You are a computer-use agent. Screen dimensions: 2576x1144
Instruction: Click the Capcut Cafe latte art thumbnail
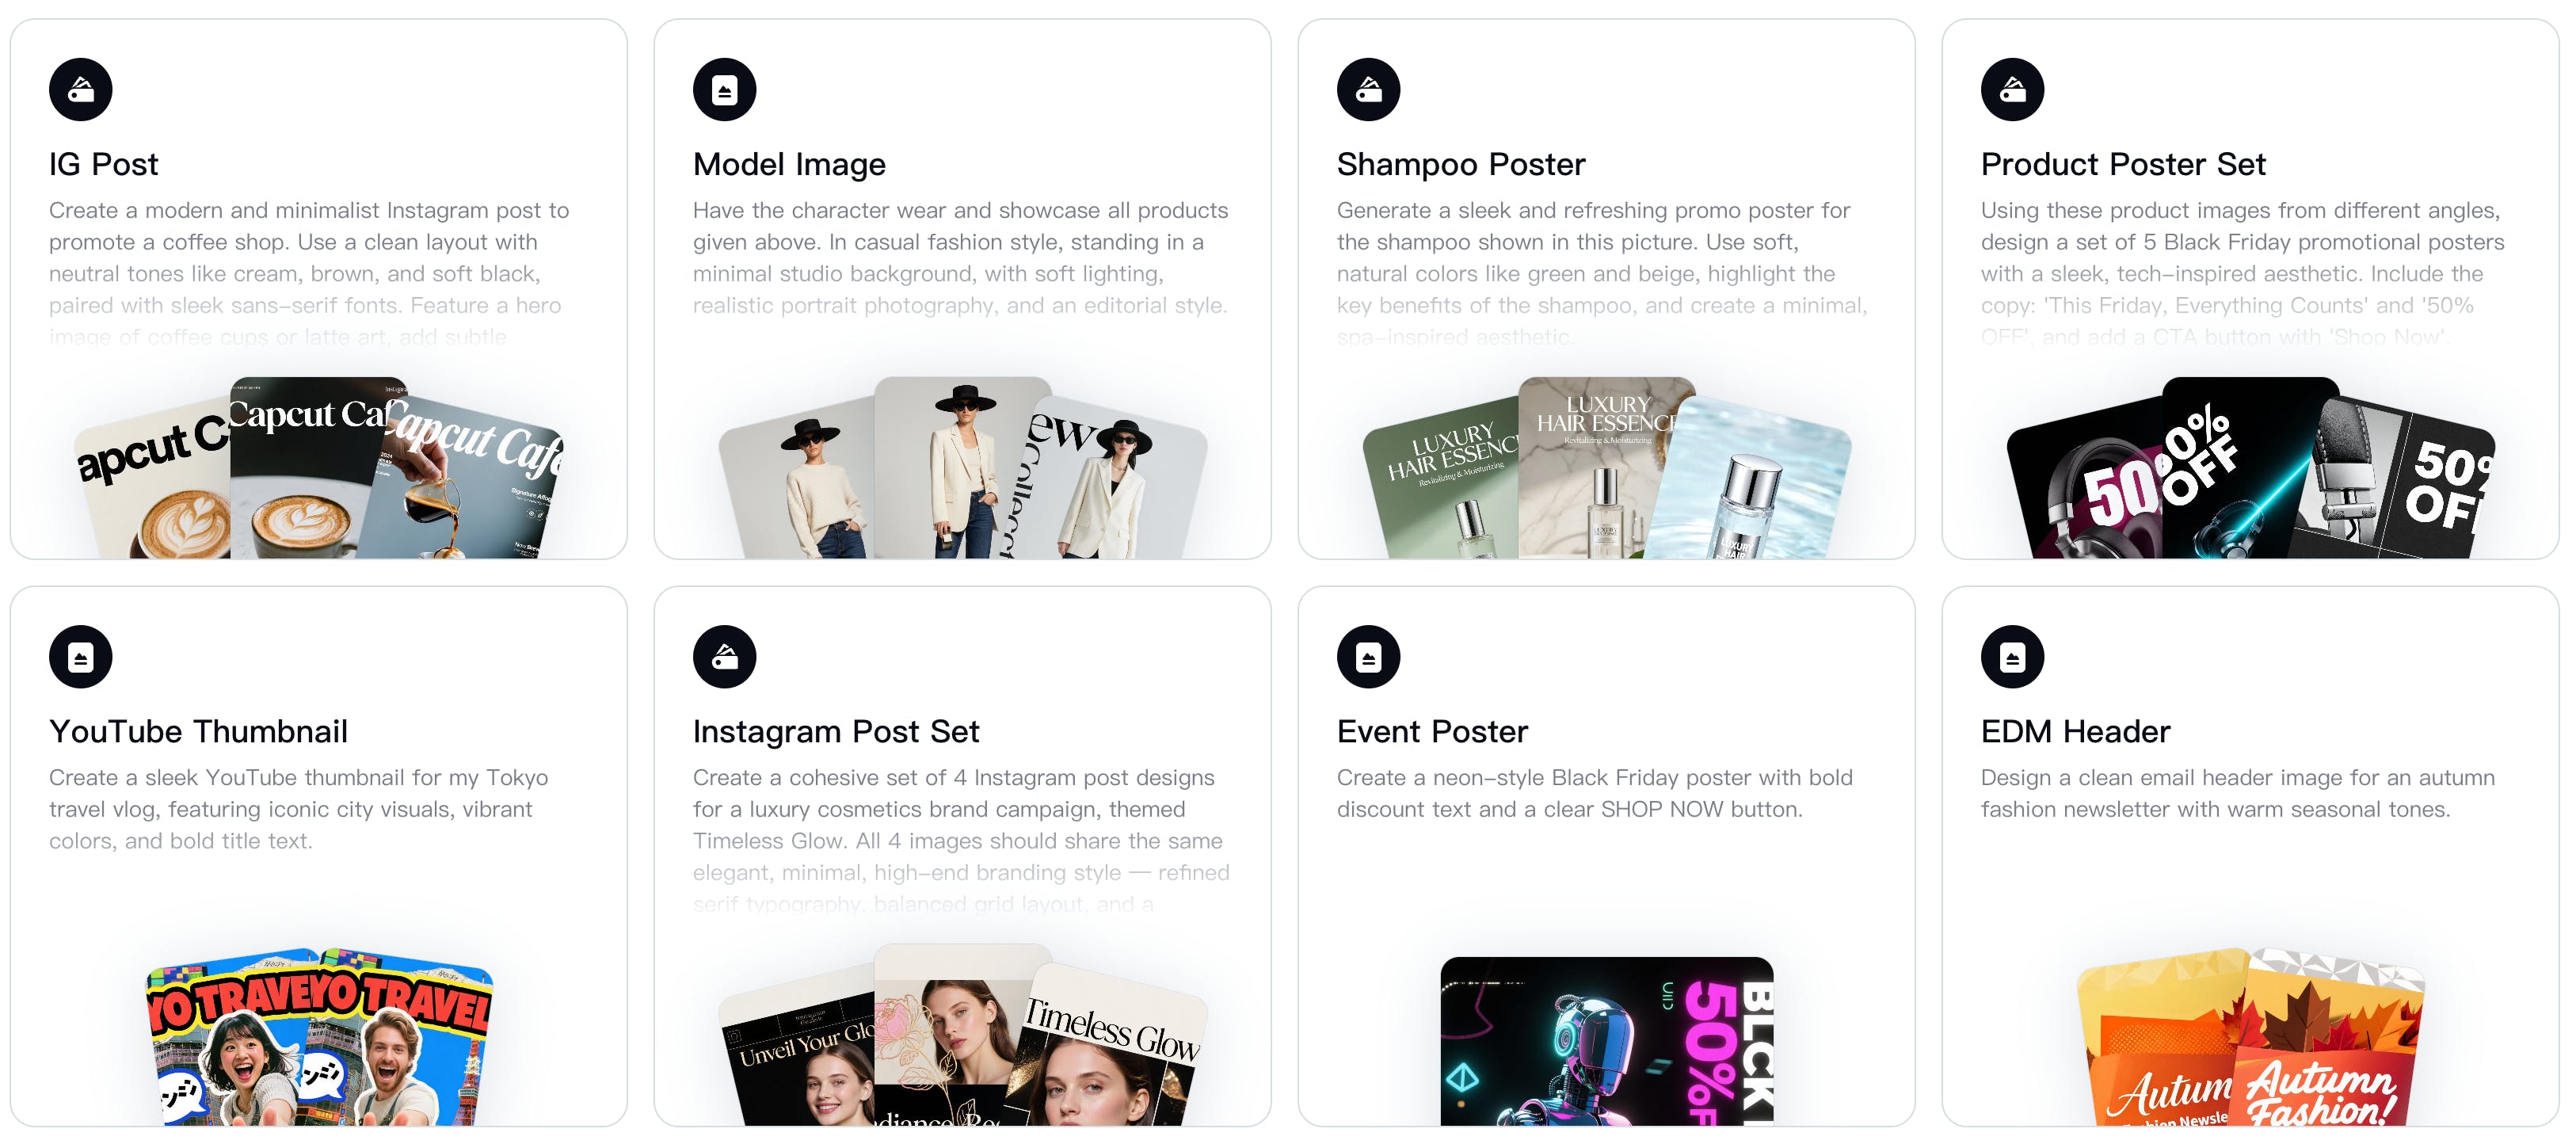click(x=318, y=467)
